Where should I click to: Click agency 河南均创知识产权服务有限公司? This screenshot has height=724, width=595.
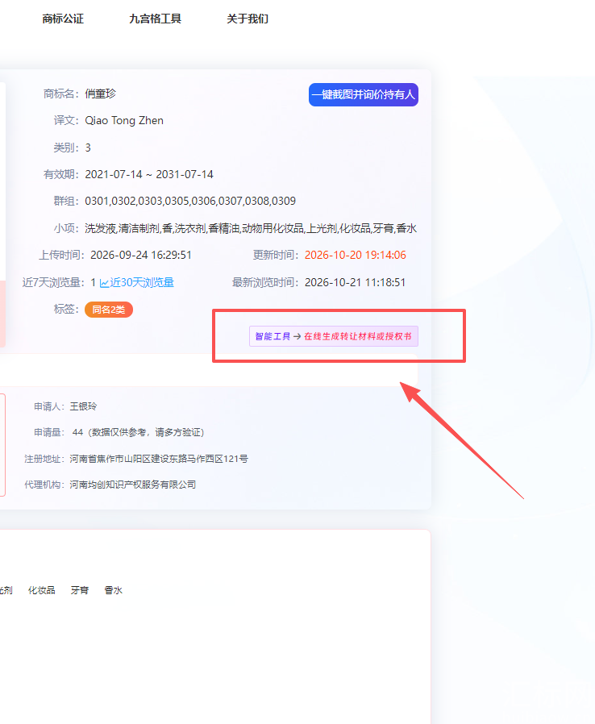[x=133, y=485]
